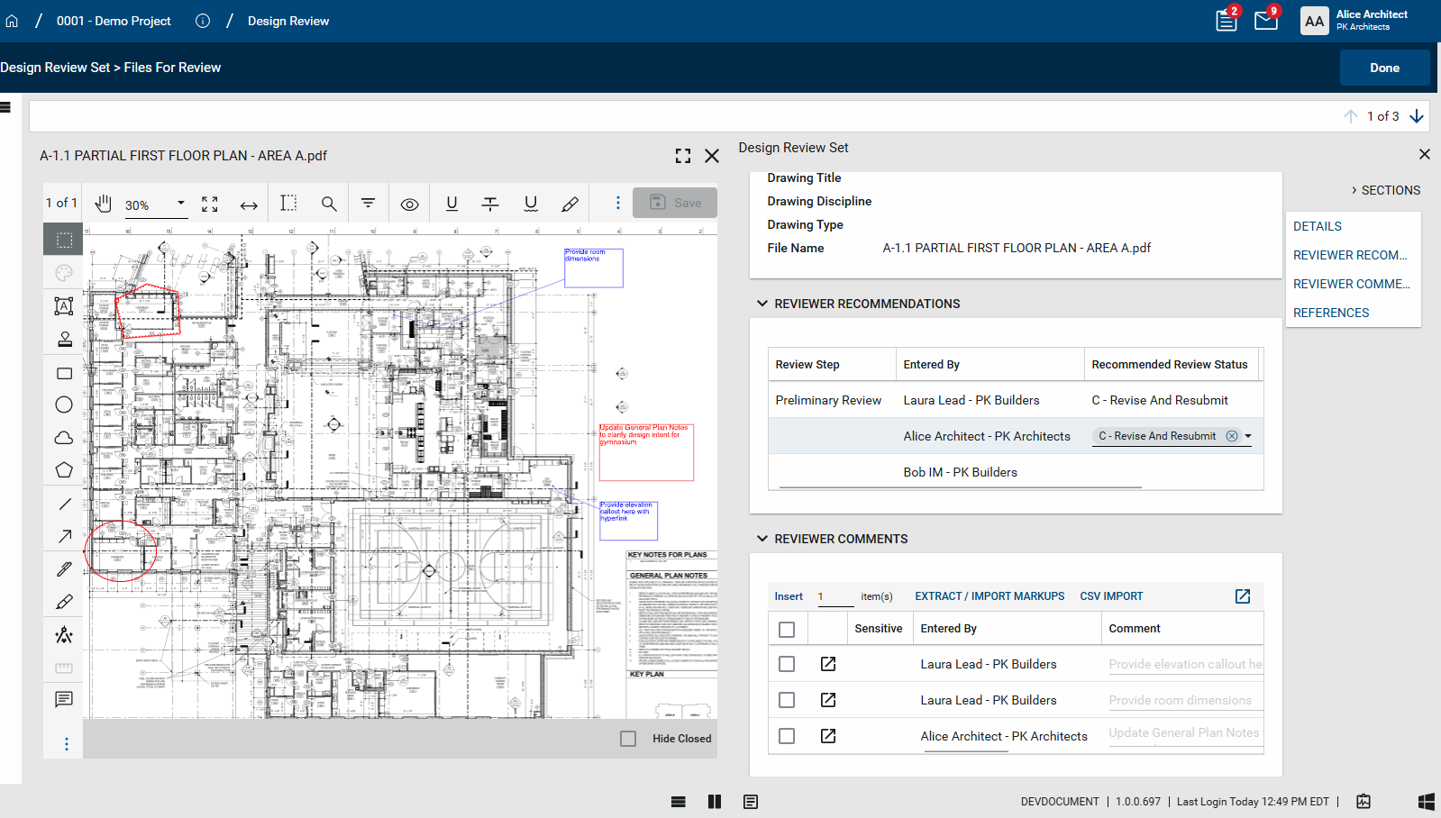Image resolution: width=1441 pixels, height=818 pixels.
Task: Check the Update General Plan Notes comment row
Action: pyautogui.click(x=787, y=736)
